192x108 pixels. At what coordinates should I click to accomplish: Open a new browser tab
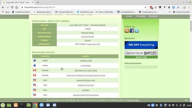(x=38, y=2)
